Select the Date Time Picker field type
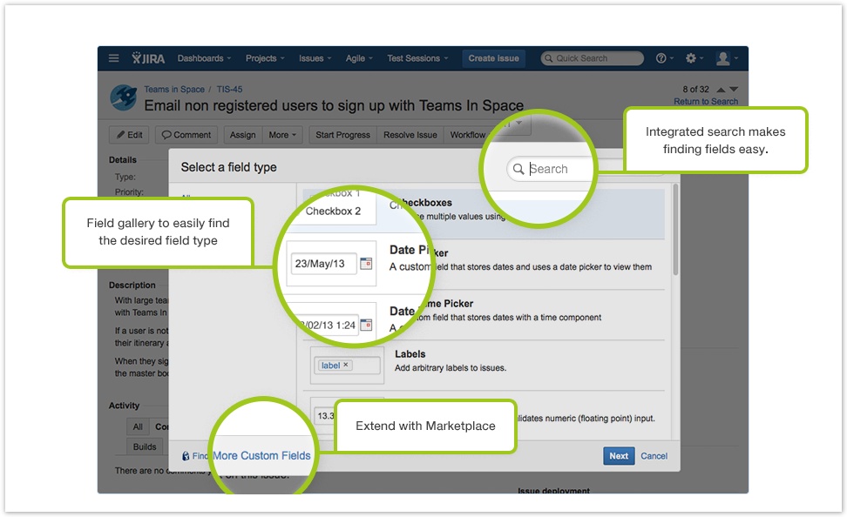The height and width of the screenshot is (517, 847). click(484, 315)
